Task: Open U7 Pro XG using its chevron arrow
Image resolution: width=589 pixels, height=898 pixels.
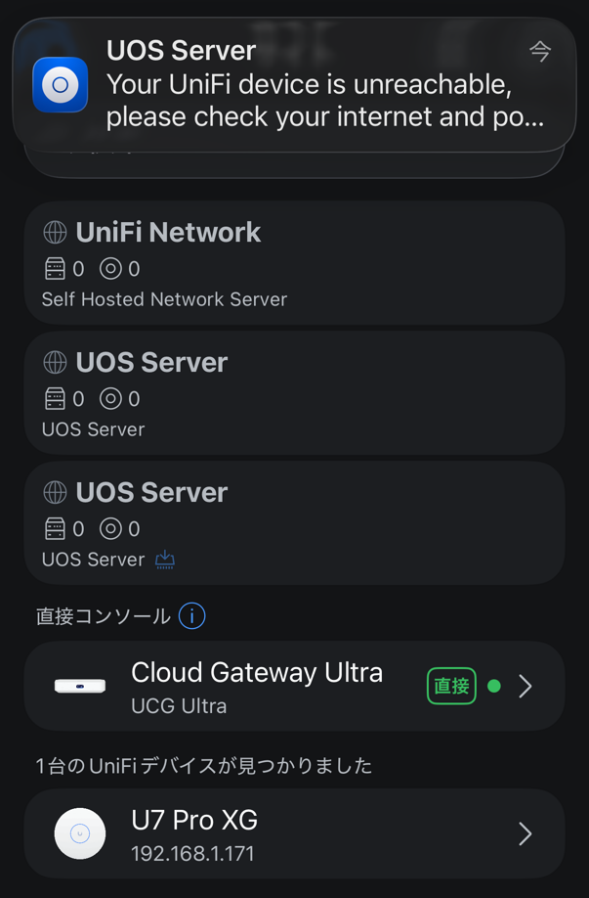Action: point(526,834)
